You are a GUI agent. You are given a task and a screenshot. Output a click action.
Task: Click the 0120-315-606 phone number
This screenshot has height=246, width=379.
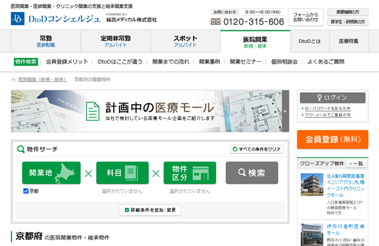click(253, 22)
